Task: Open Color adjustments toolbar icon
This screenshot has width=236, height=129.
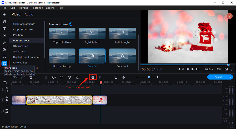Action: pos(69,77)
